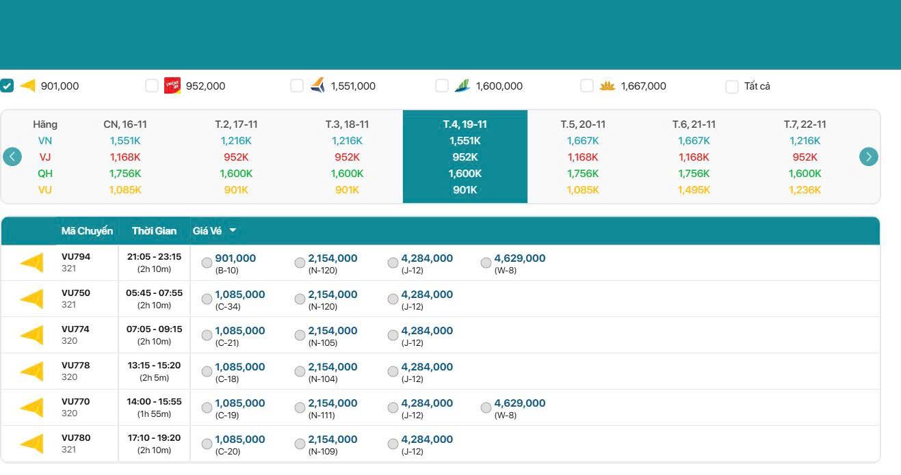901x475 pixels.
Task: Go to next week with right arrow
Action: (868, 157)
